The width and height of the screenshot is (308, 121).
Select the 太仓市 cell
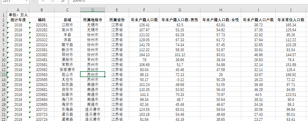[x=67, y=80]
